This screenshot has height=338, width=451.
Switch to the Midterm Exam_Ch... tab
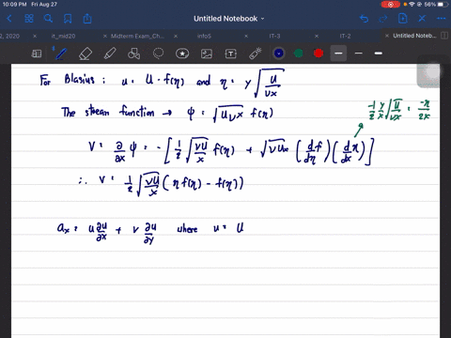[137, 36]
